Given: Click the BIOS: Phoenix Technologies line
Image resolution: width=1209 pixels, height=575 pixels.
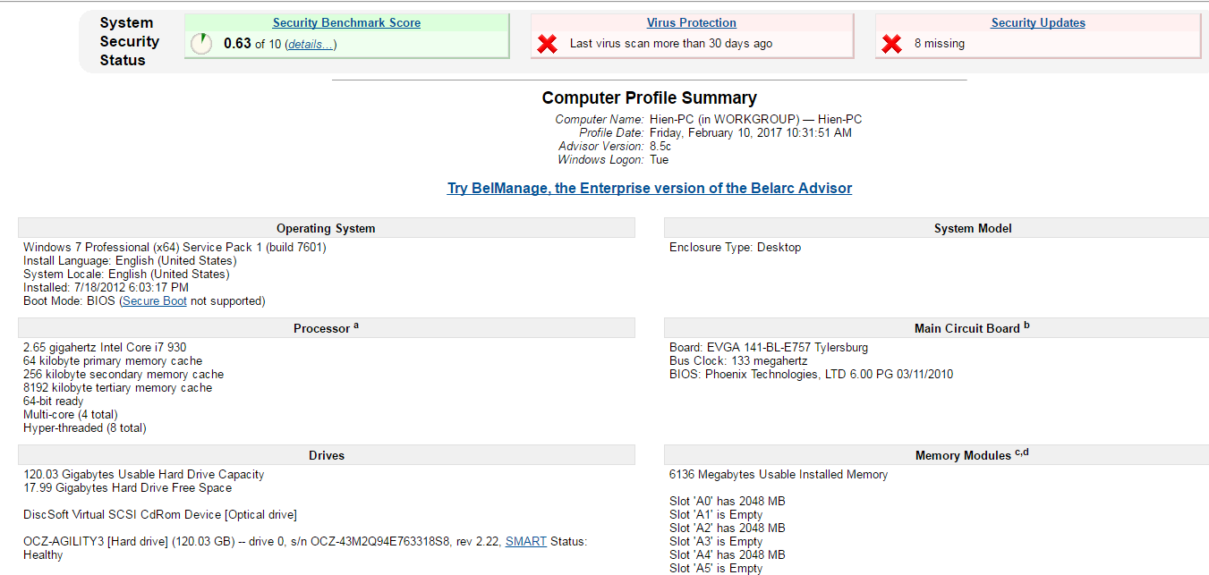Looking at the screenshot, I should [811, 375].
